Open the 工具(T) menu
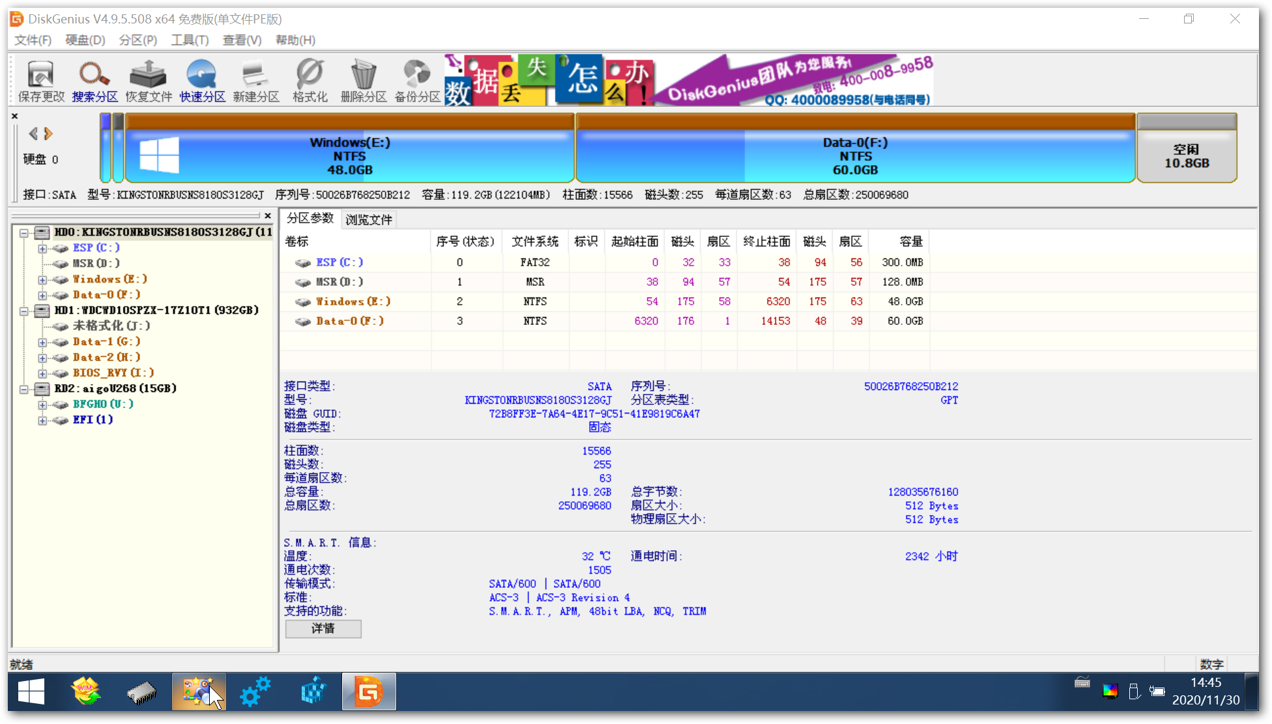The width and height of the screenshot is (1272, 724). 190,40
